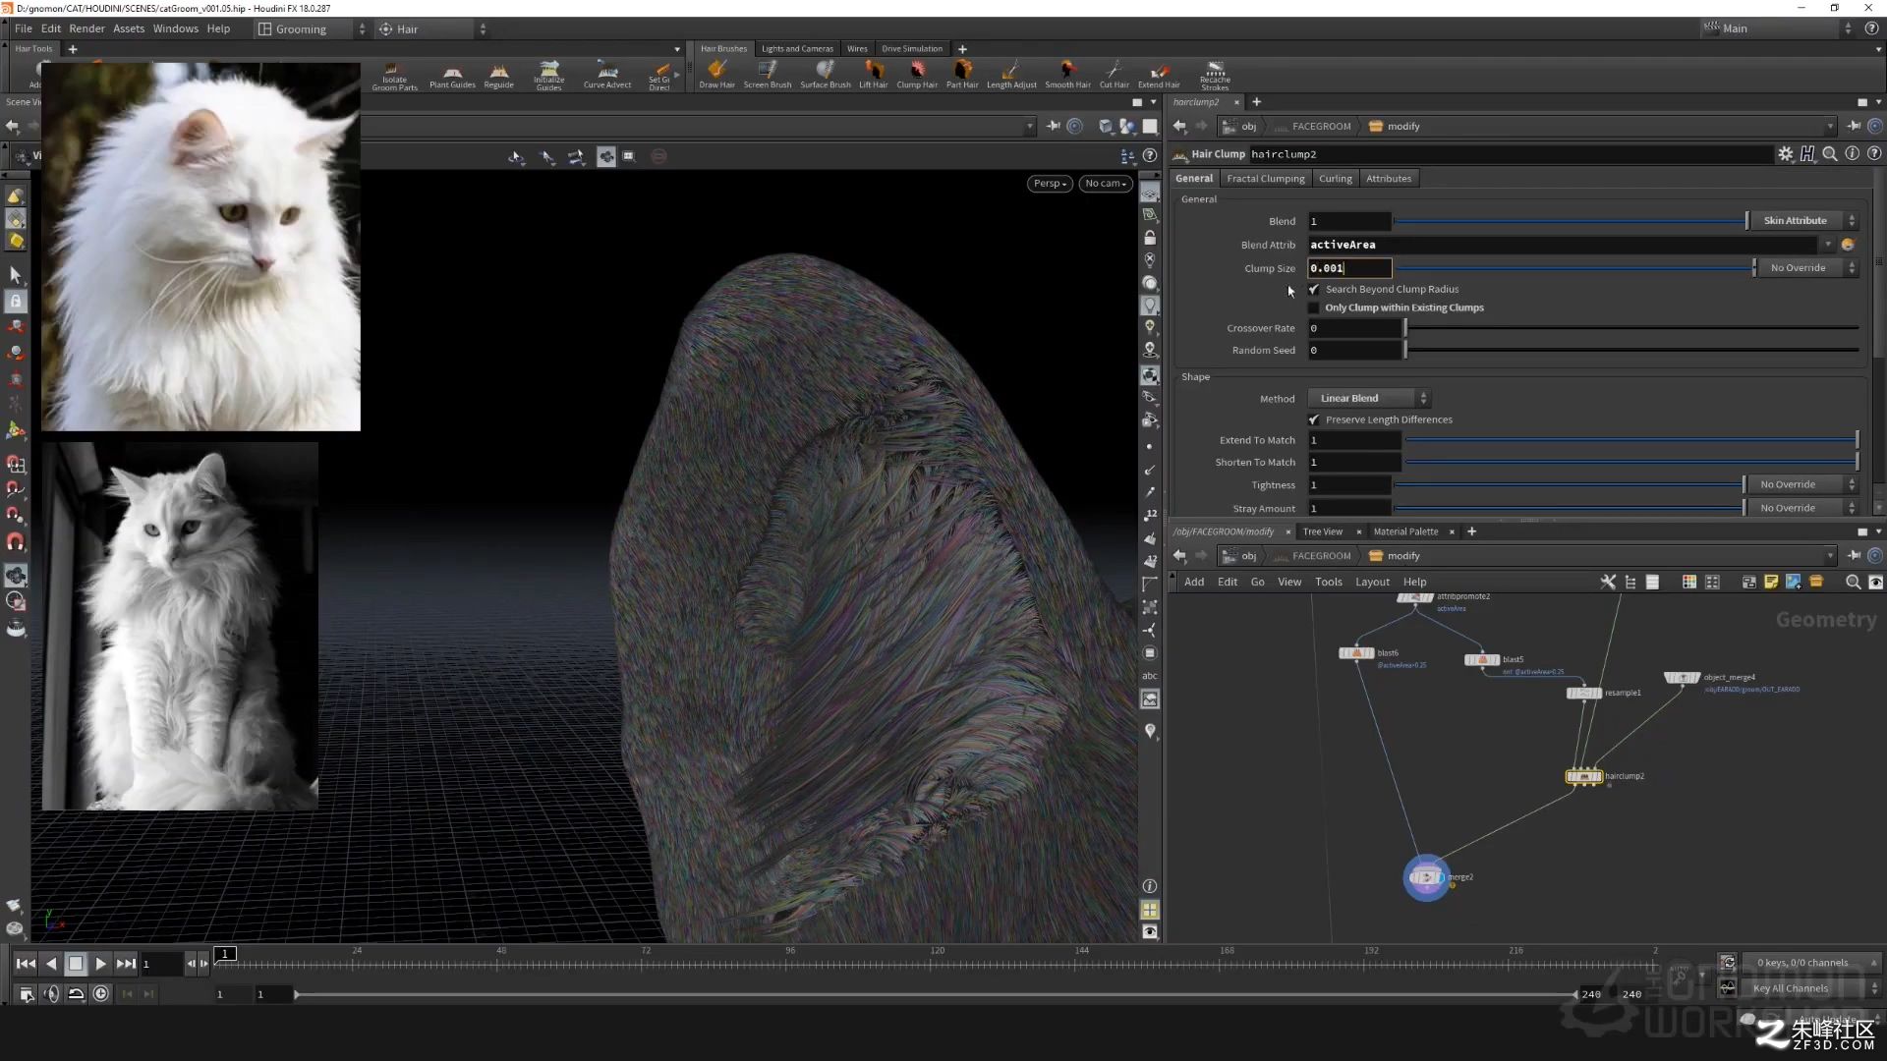Screen dimensions: 1887x1061
Task: Click FACEGROOM in the parameter path bar
Action: coord(1321,127)
